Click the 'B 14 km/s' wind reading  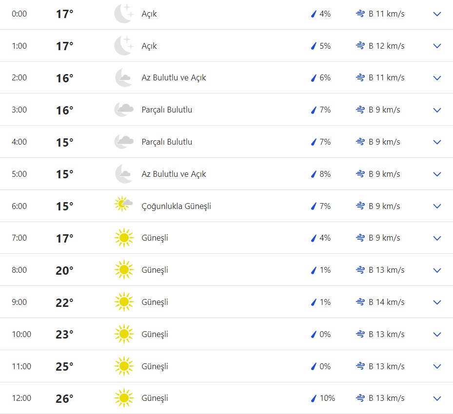pyautogui.click(x=386, y=302)
